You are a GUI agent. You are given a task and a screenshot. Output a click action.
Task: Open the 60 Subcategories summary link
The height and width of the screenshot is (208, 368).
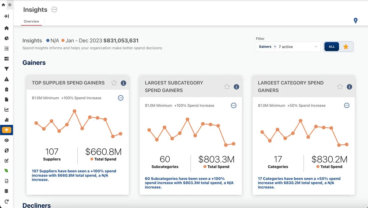[x=189, y=183]
